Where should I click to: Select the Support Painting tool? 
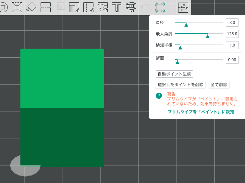pos(74,7)
